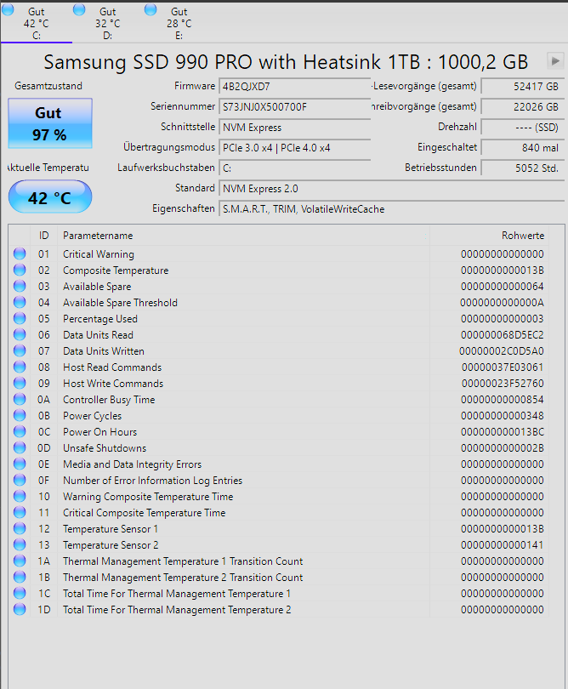The image size is (568, 689).
Task: Click status orb of Available Spare Threshold row
Action: click(x=20, y=302)
